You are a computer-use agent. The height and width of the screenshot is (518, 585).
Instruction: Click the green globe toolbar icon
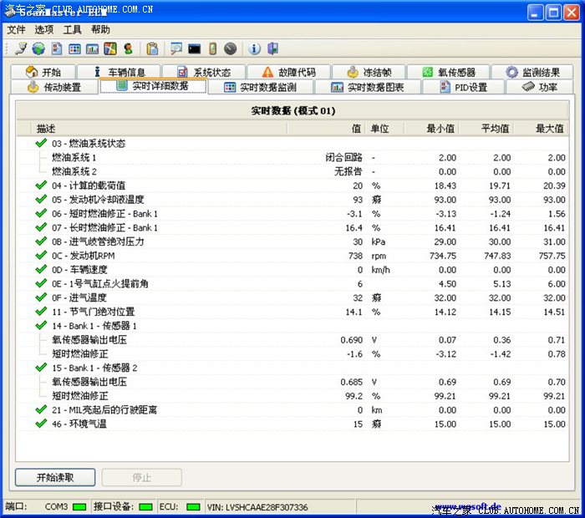[38, 48]
